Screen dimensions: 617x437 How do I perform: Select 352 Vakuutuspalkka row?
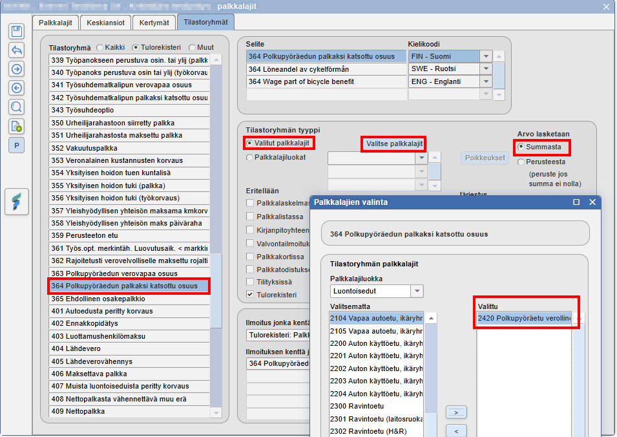(129, 148)
